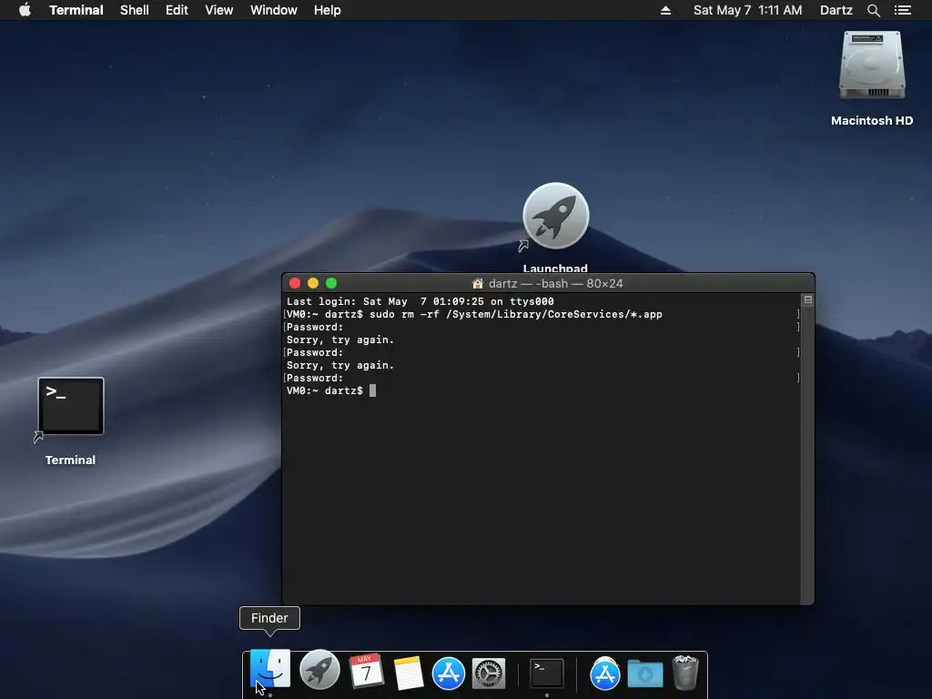This screenshot has width=932, height=699.
Task: Select the Launchpad desktop shortcut
Action: click(x=556, y=216)
